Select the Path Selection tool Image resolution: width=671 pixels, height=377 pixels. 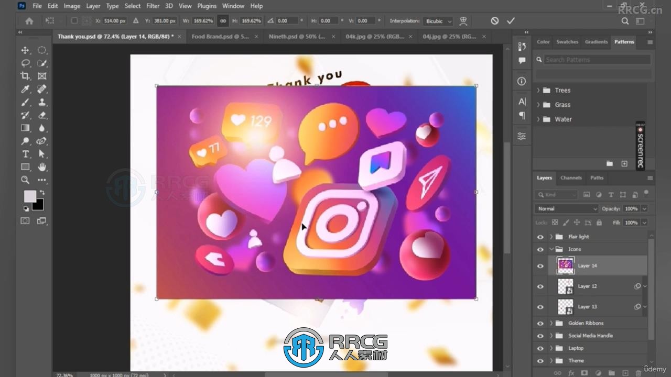tap(42, 154)
